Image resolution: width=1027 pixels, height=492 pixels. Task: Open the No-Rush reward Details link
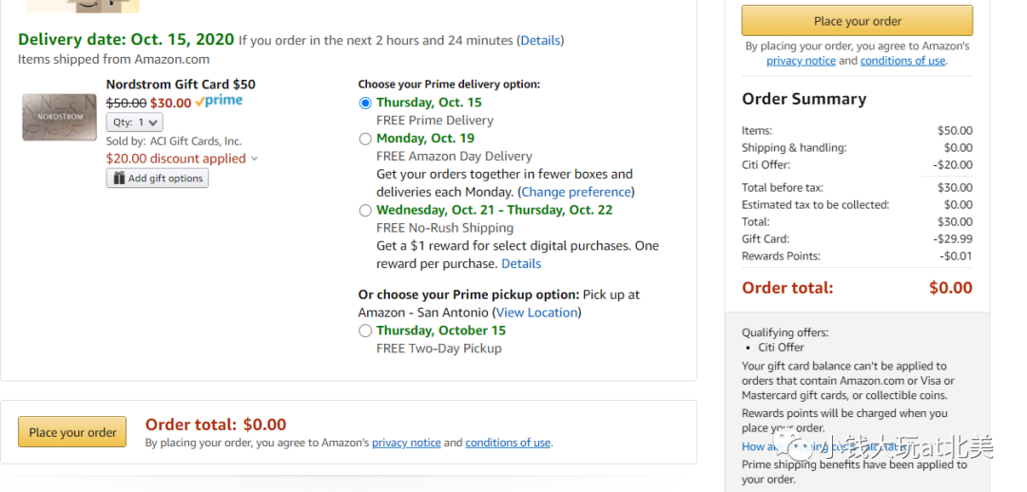(521, 264)
